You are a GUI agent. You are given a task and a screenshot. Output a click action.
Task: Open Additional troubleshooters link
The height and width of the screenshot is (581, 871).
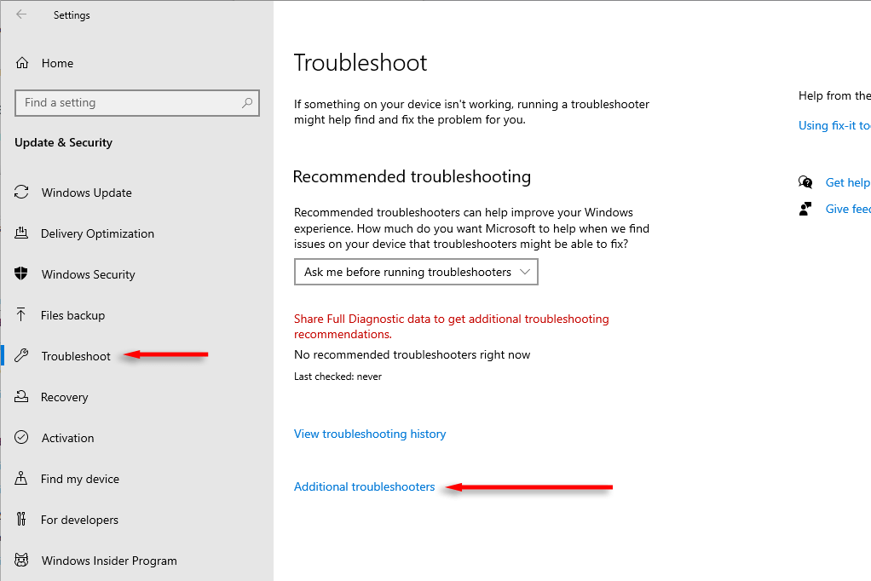[x=364, y=486]
